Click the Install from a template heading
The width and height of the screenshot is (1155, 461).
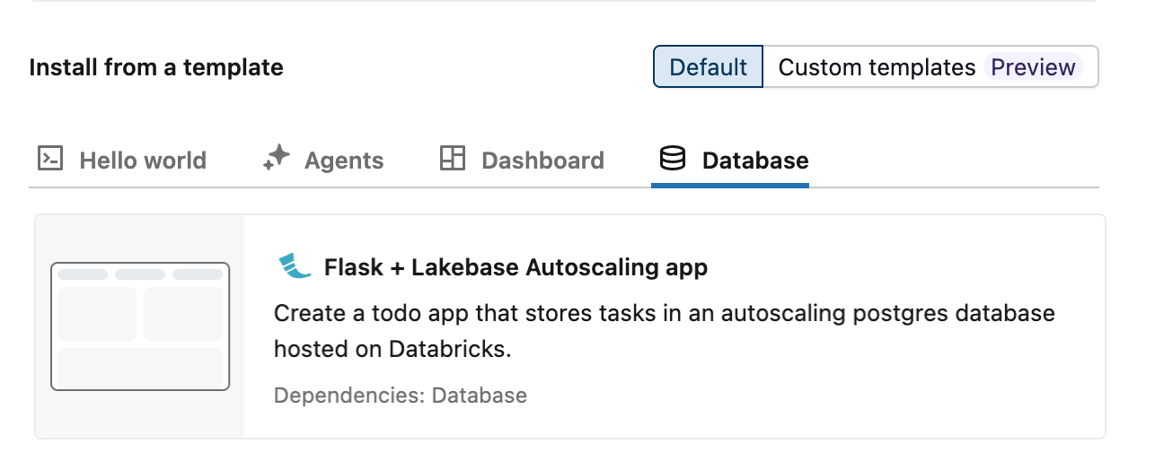click(156, 67)
